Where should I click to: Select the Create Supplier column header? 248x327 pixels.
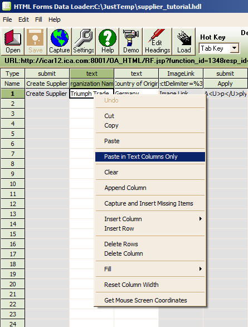(47, 84)
